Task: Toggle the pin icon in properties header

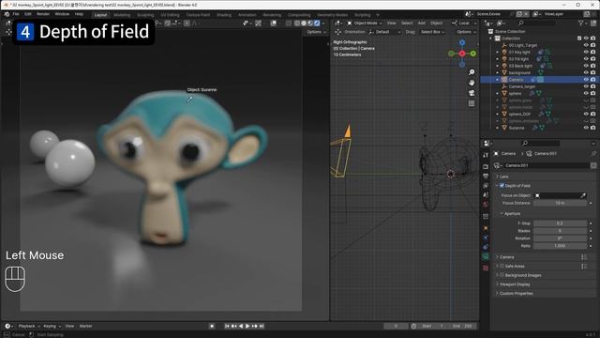Action: [593, 153]
